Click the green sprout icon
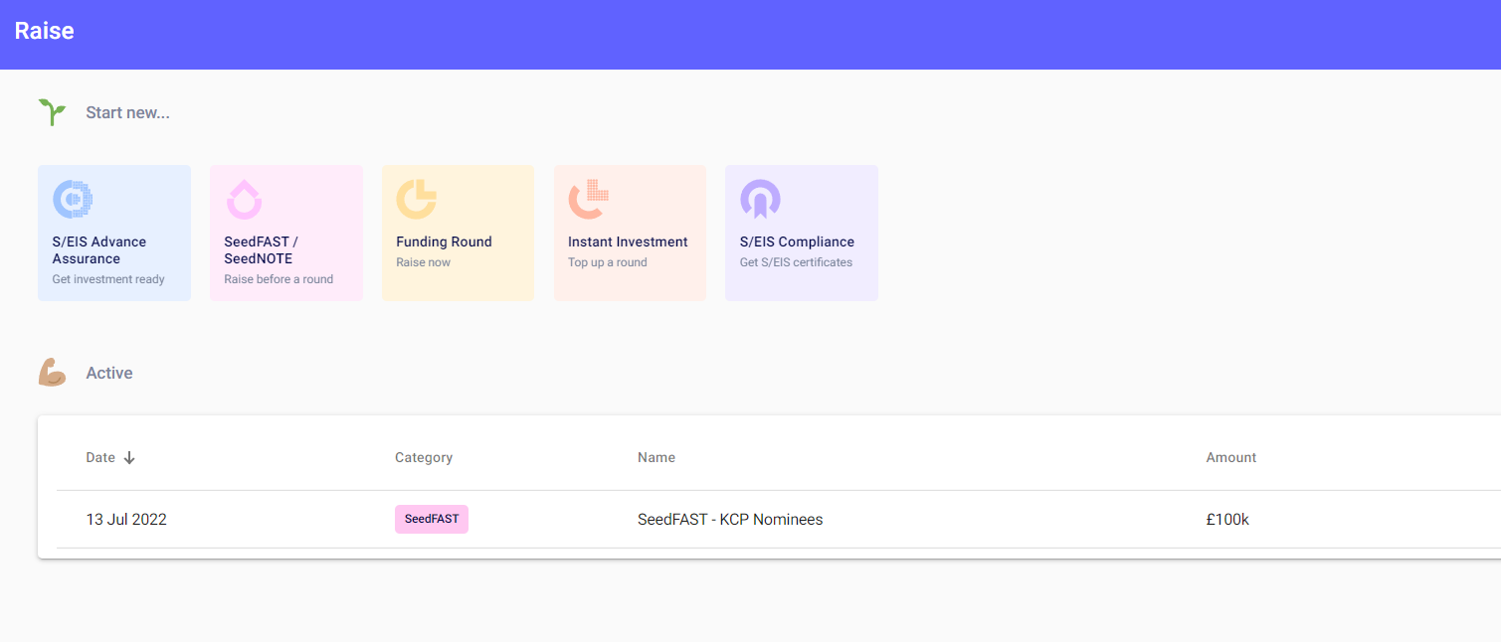The height and width of the screenshot is (642, 1501). pos(52,112)
